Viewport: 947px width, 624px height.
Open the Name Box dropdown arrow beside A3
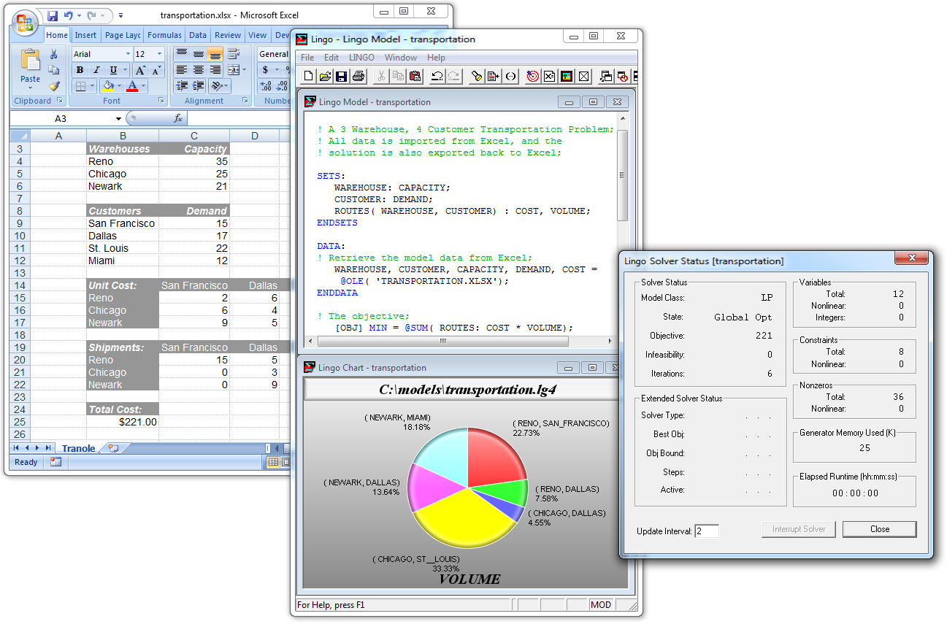118,118
